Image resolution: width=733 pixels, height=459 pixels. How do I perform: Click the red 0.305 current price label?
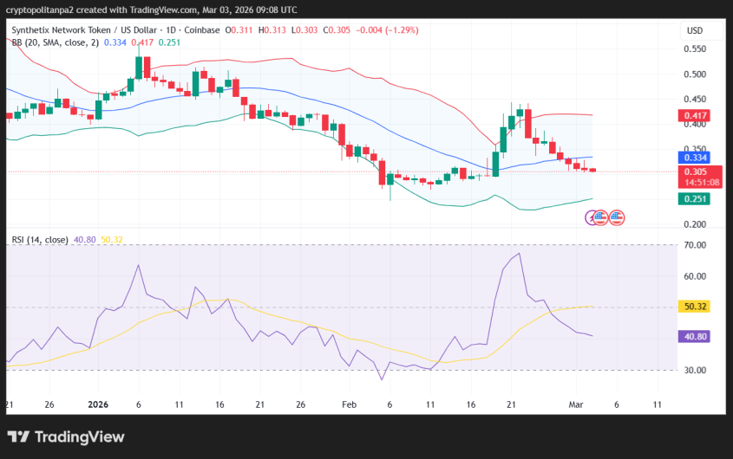coord(695,171)
